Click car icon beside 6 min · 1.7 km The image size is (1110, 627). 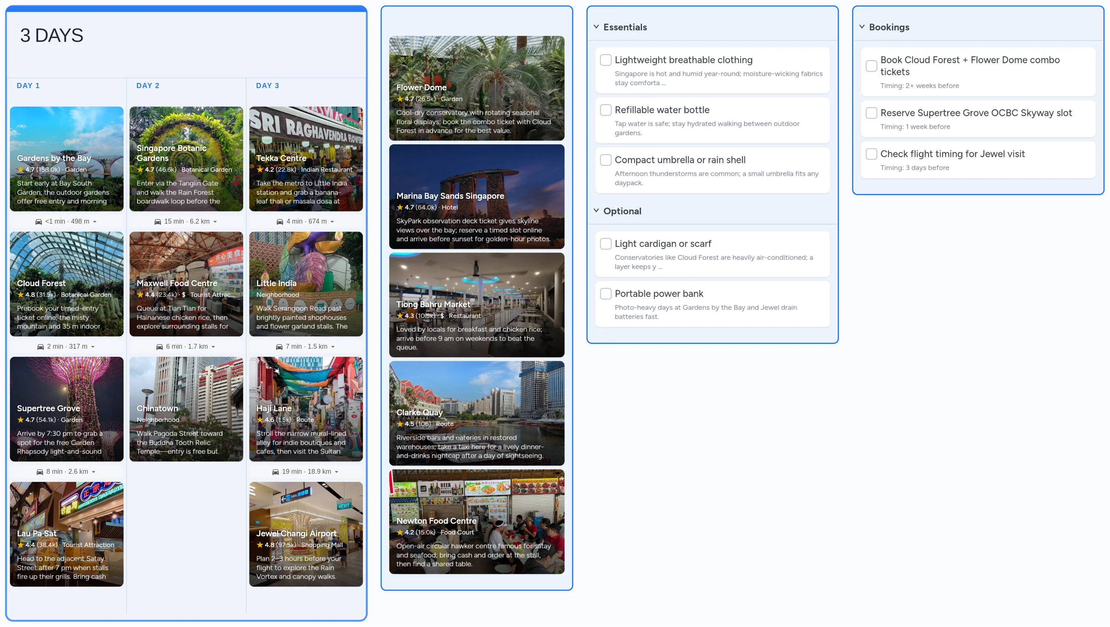(x=159, y=346)
